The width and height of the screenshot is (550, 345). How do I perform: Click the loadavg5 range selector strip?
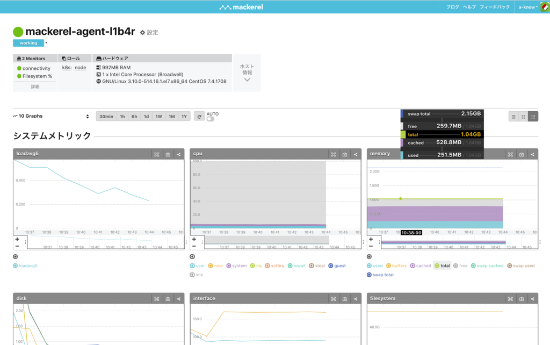click(106, 242)
